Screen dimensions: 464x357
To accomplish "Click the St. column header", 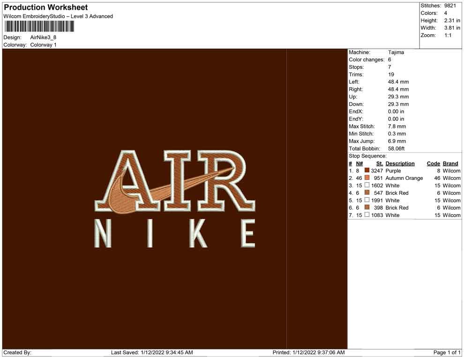I will [379, 164].
